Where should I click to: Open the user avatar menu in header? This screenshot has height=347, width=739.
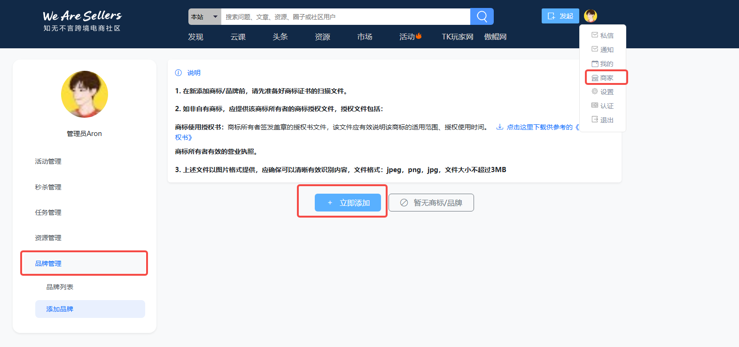pyautogui.click(x=590, y=16)
